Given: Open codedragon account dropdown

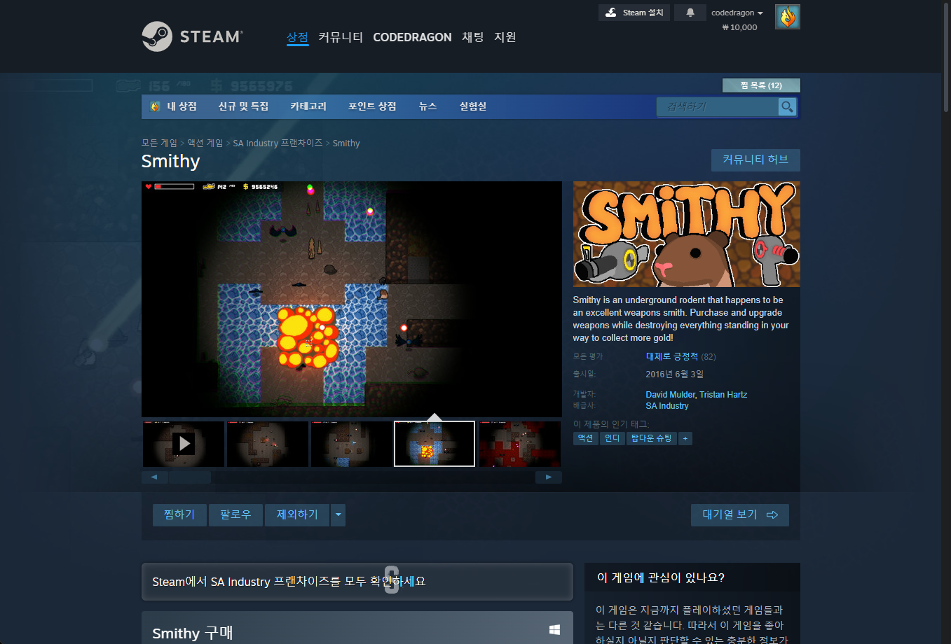Looking at the screenshot, I should 737,13.
